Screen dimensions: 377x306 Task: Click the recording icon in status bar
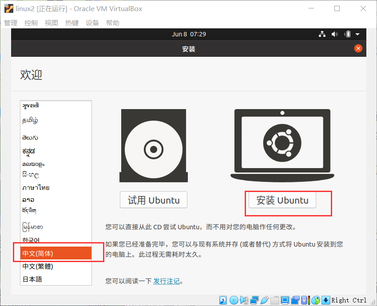[x=295, y=300]
